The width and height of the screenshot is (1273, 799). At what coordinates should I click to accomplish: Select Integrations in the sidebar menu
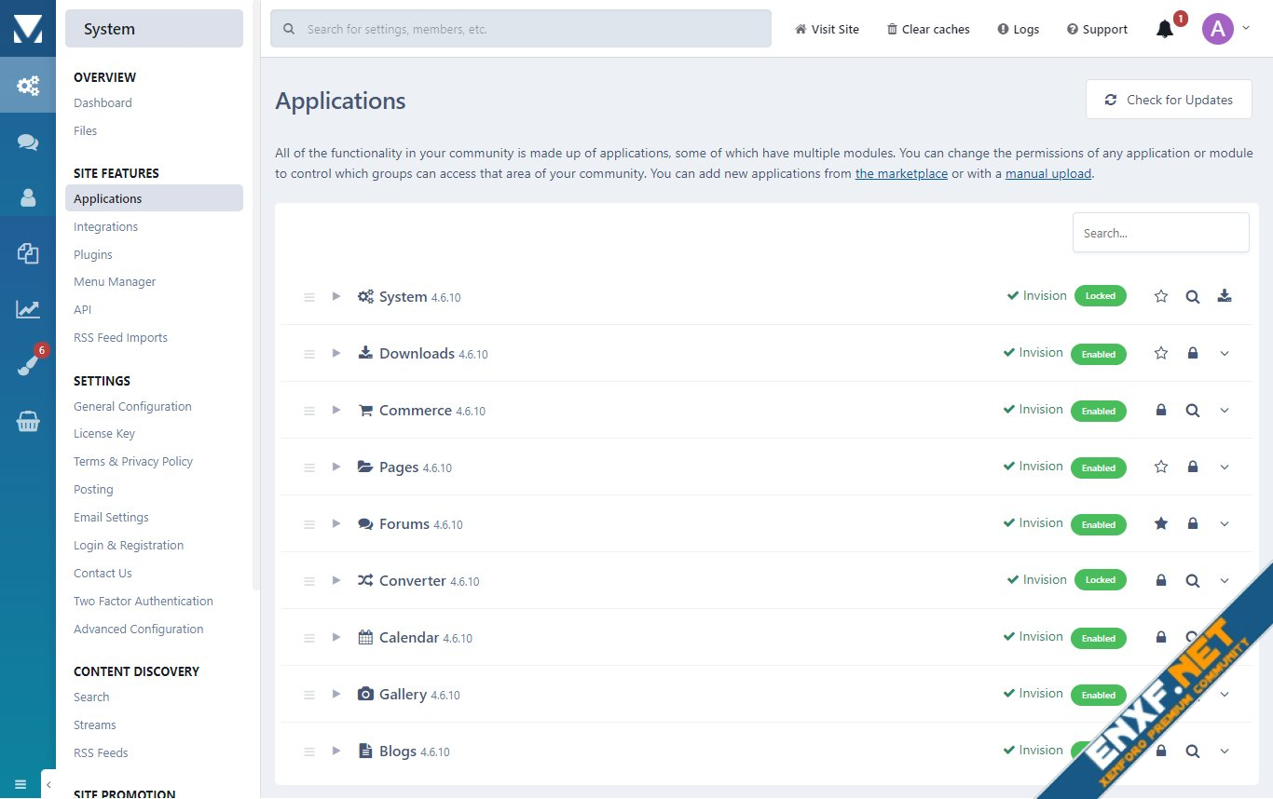tap(105, 226)
